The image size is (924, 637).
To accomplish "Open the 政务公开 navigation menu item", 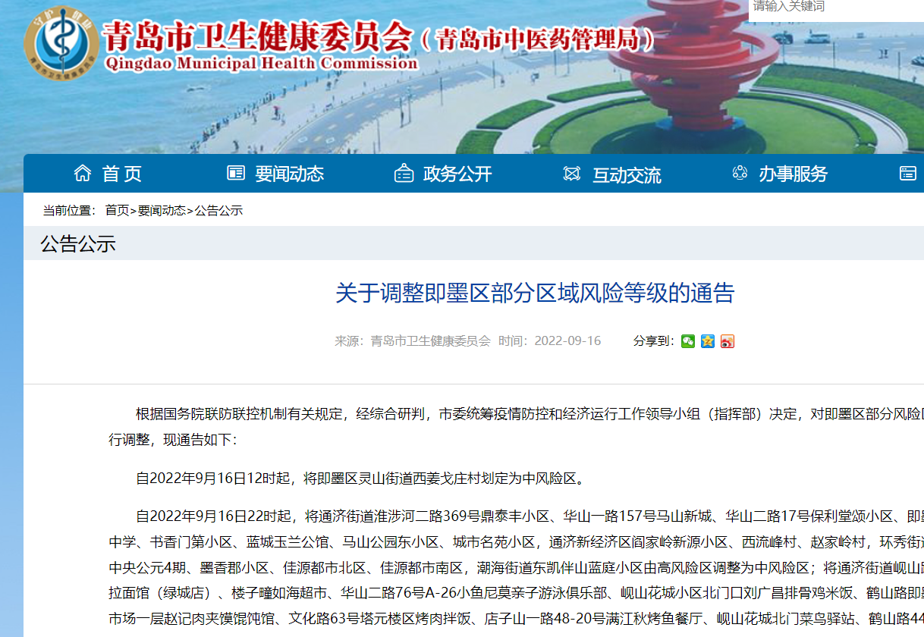I will point(457,174).
